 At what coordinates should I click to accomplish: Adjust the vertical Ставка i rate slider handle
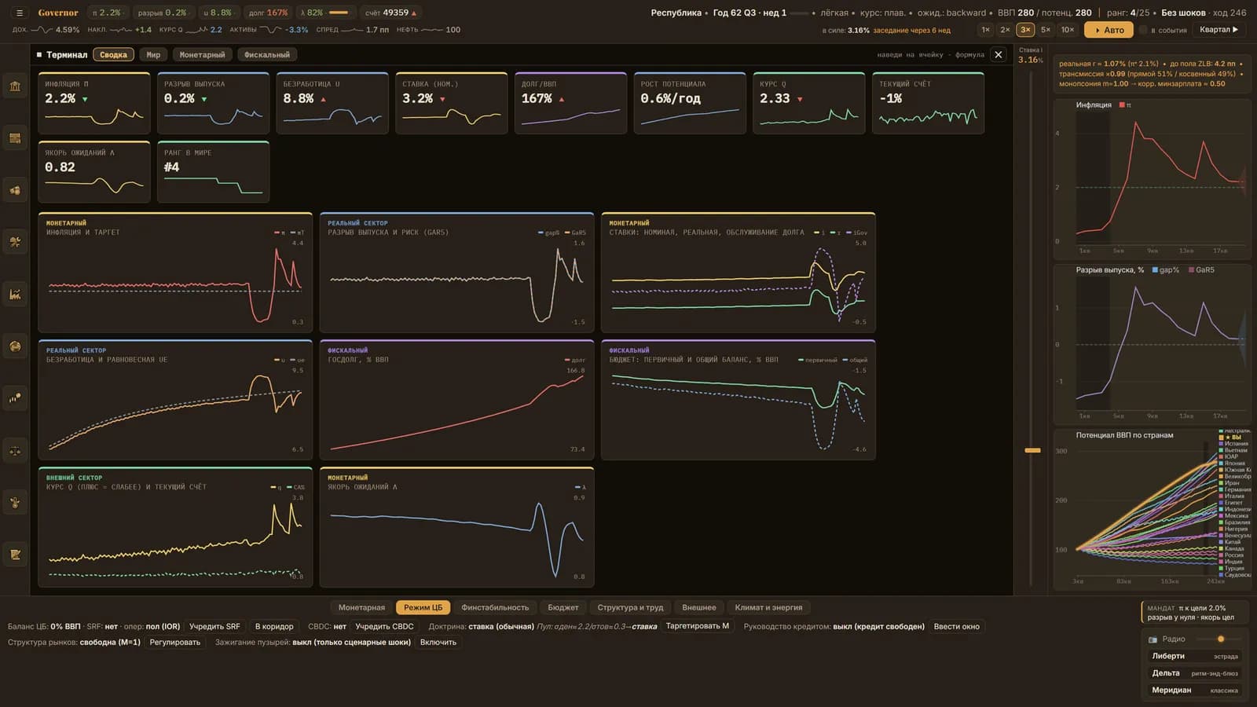[1032, 450]
